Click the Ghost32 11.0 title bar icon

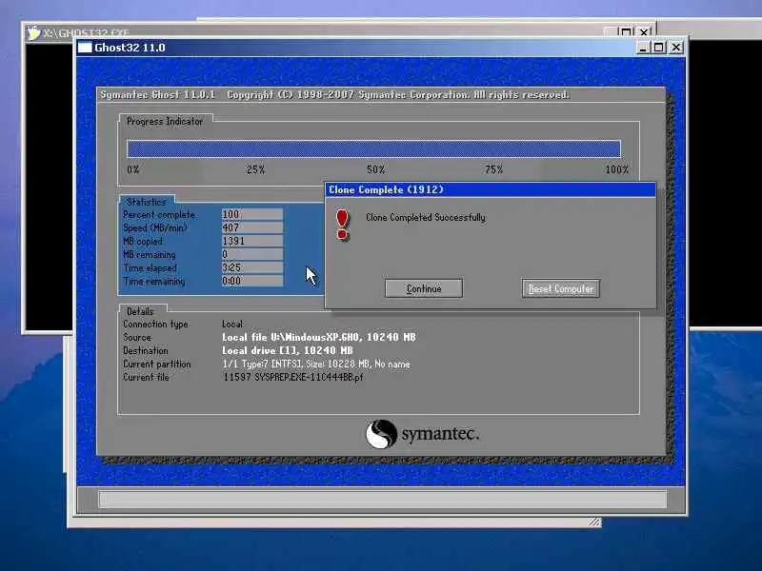pos(85,48)
